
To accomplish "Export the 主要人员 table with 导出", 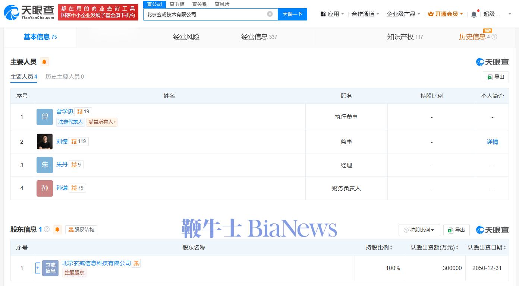I will pos(496,77).
